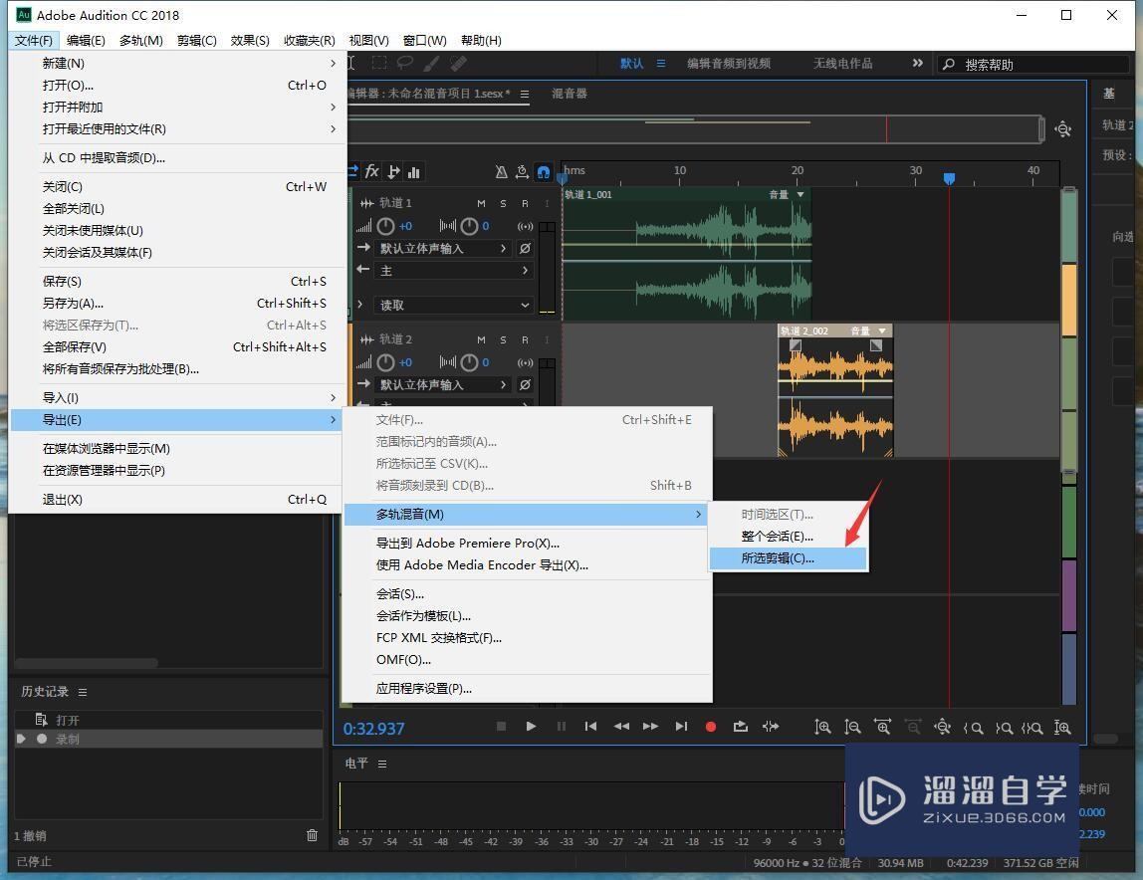Toggle Track 1 sum to mono icon
Viewport: 1143px width, 880px height.
click(525, 226)
